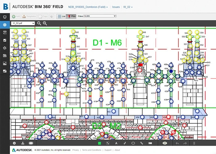Expand the NDB_918005_Domtoren (Field) project menu
The height and width of the screenshot is (154, 216).
coord(88,7)
